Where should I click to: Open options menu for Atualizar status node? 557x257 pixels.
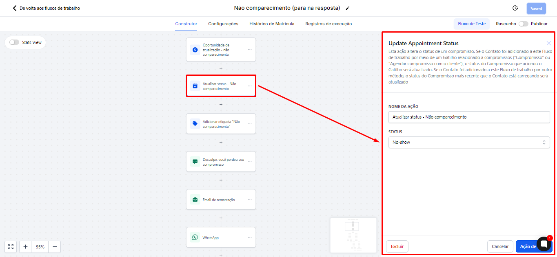250,86
